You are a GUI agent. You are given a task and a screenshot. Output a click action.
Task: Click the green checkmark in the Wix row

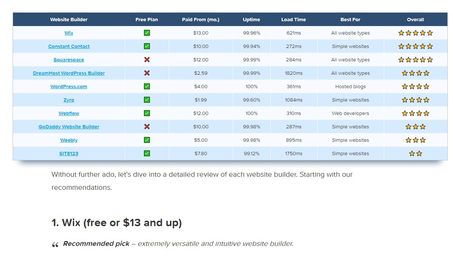pyautogui.click(x=147, y=33)
